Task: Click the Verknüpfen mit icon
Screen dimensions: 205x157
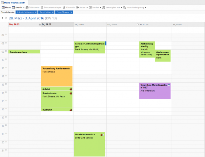Action: click(104, 8)
